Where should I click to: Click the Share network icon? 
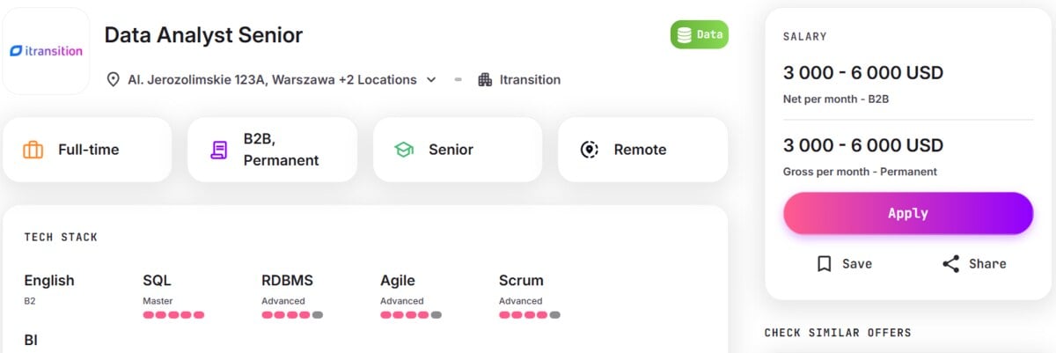(x=950, y=263)
